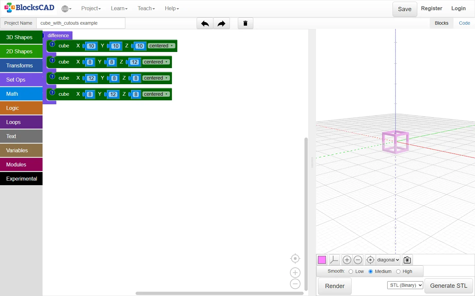Viewport: 475px width, 296px height.
Task: Toggle the axes display icon
Action: coord(334,260)
